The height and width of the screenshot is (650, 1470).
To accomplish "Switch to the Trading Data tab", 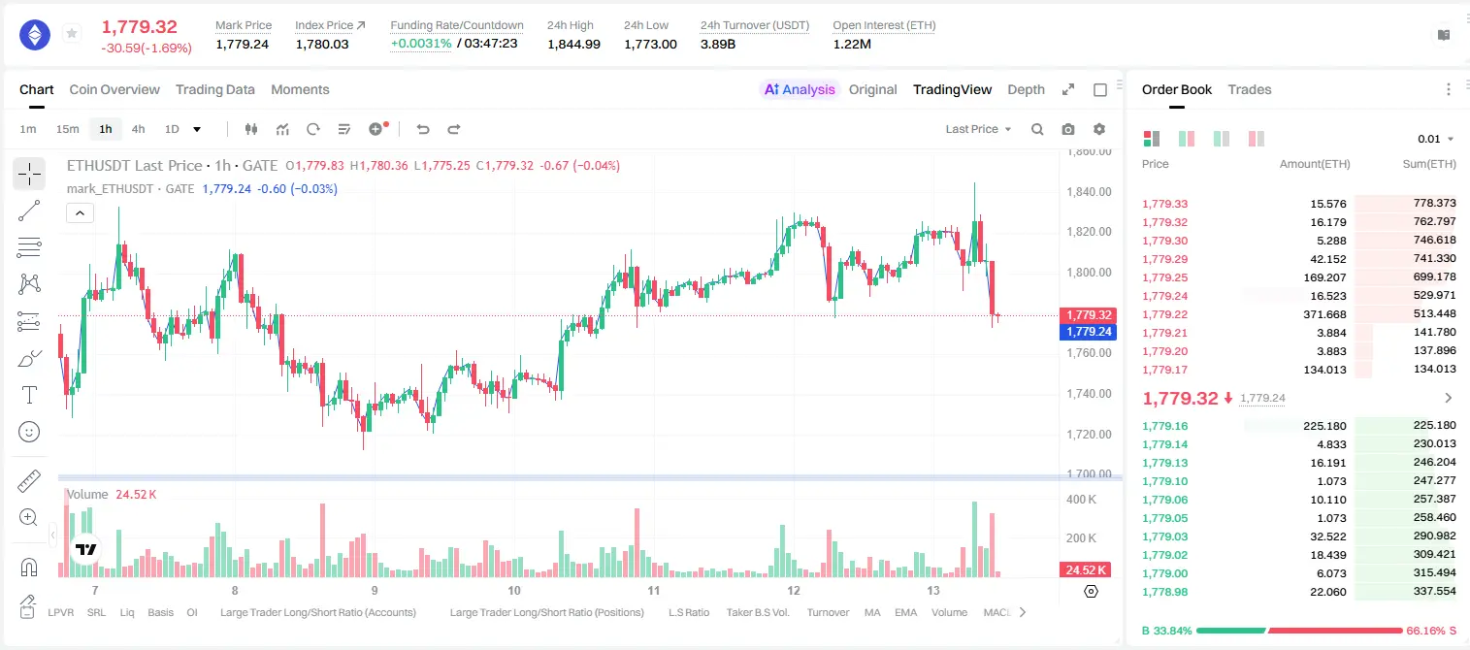I will pos(215,89).
